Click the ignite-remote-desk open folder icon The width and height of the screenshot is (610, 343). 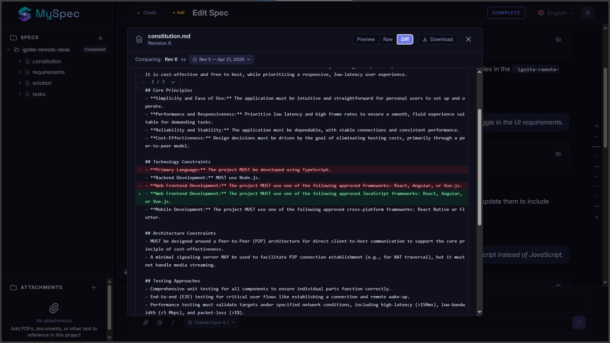coord(17,50)
